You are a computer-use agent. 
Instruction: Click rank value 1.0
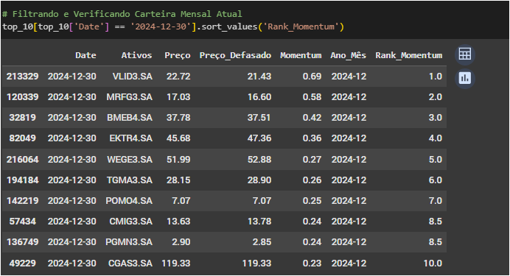tap(436, 77)
